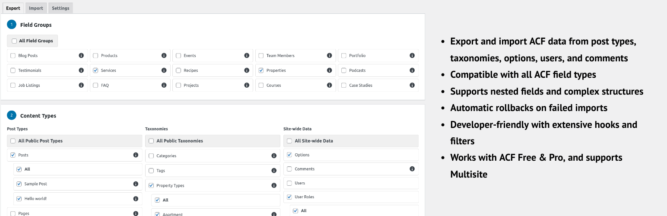Uncheck All under Posts
Viewport: 667px width, 216px height.
(x=19, y=169)
